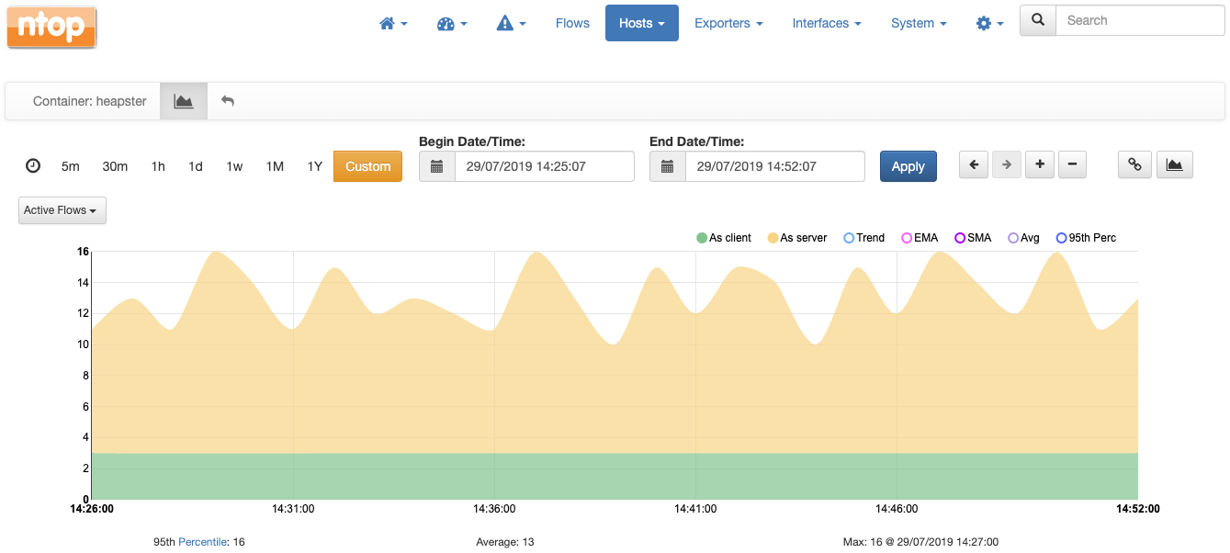Click the 14:41:00 x-axis label
The width and height of the screenshot is (1230, 553).
(695, 508)
